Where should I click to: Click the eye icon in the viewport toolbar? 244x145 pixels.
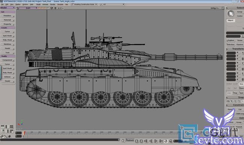tap(55, 8)
